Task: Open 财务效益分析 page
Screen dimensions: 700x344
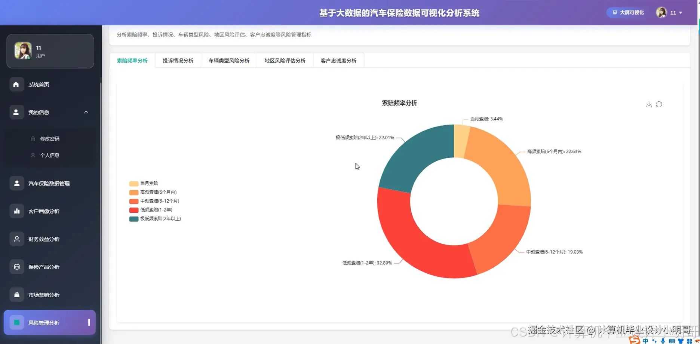Action: point(44,239)
